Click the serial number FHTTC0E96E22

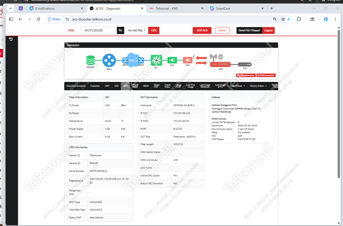tap(98, 171)
